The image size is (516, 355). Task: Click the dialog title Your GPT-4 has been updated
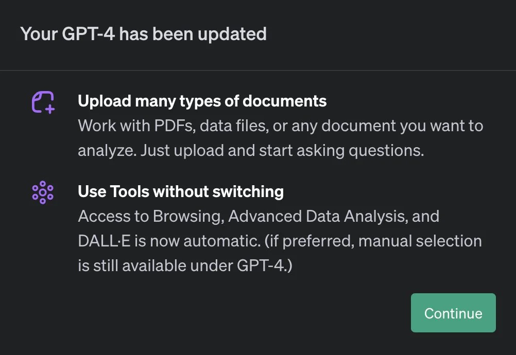(x=143, y=33)
